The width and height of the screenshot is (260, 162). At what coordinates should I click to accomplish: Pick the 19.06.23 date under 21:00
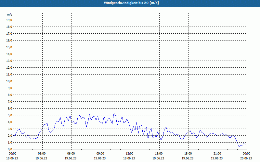217,158
